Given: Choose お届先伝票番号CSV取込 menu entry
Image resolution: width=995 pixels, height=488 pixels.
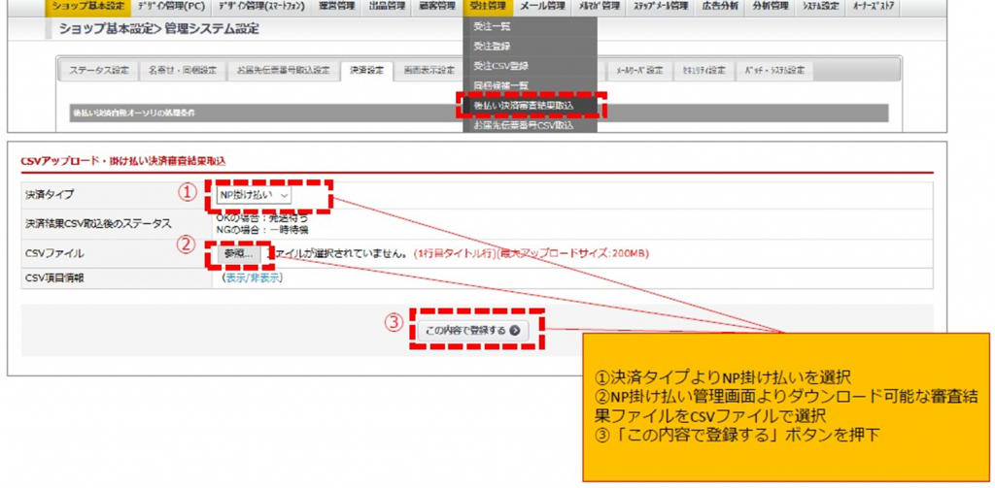Looking at the screenshot, I should click(530, 125).
